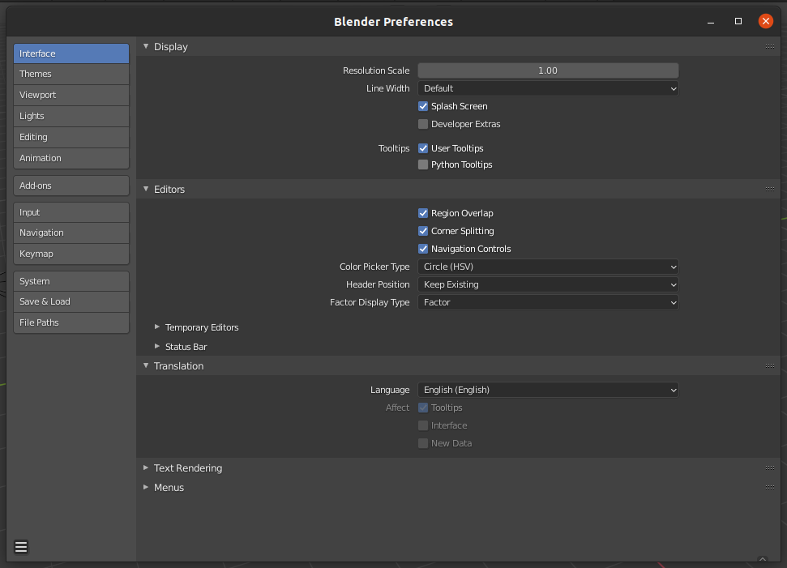This screenshot has height=568, width=787.
Task: Enable Developer Extras
Action: click(x=423, y=124)
